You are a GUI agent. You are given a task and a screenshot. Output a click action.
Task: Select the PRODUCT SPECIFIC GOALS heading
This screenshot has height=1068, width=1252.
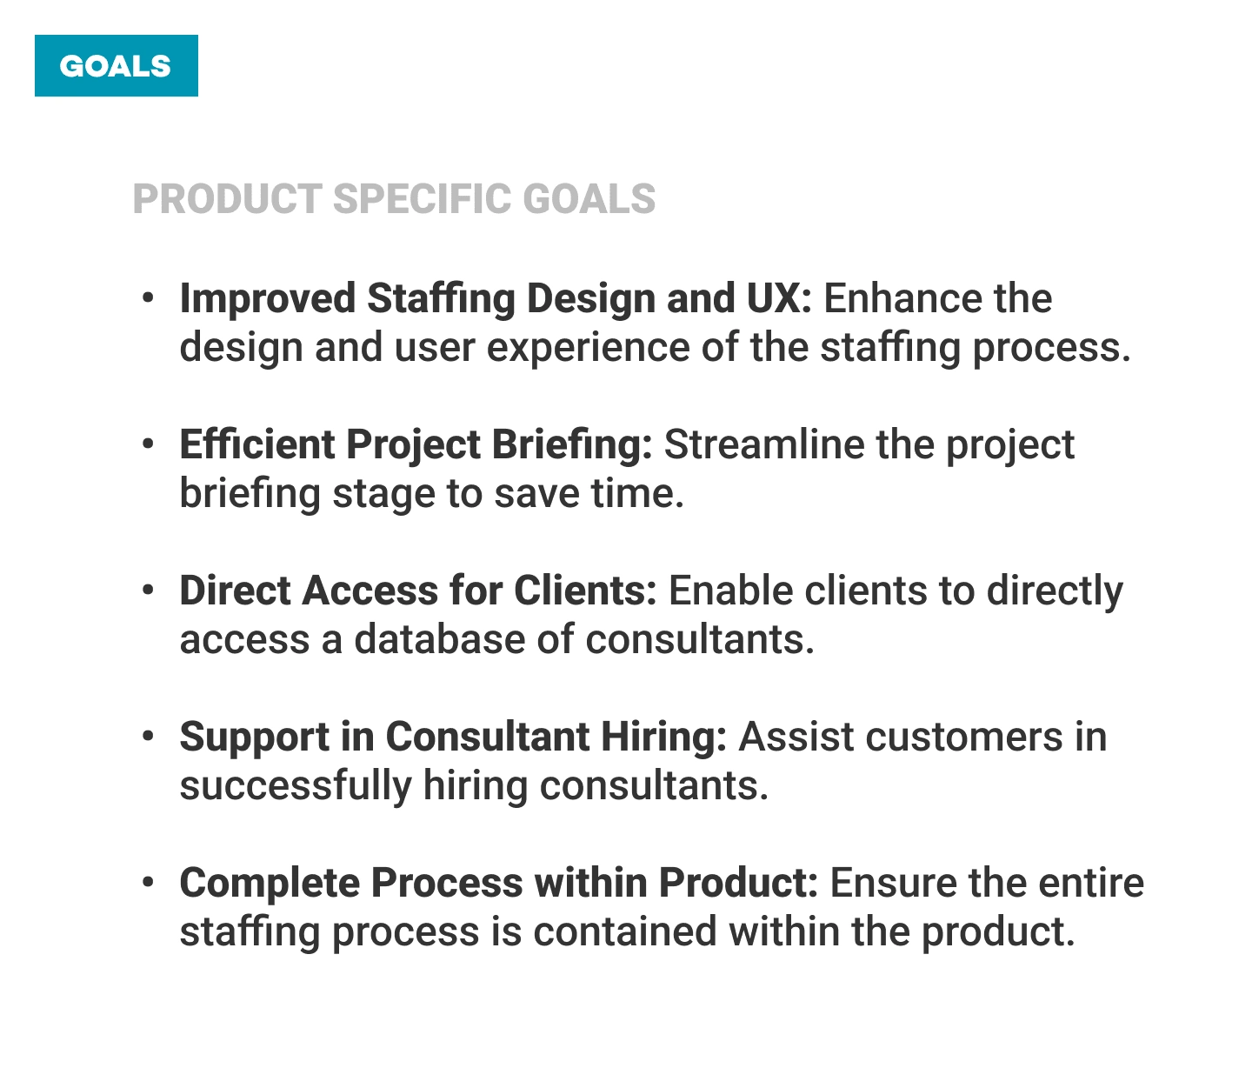click(x=394, y=199)
